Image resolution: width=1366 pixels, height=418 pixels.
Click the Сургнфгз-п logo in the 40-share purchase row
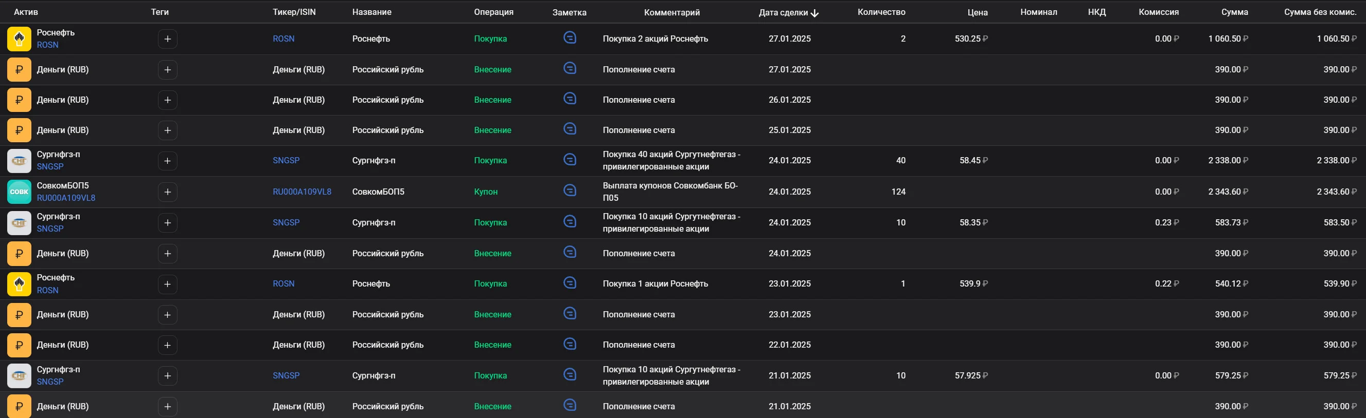point(19,161)
